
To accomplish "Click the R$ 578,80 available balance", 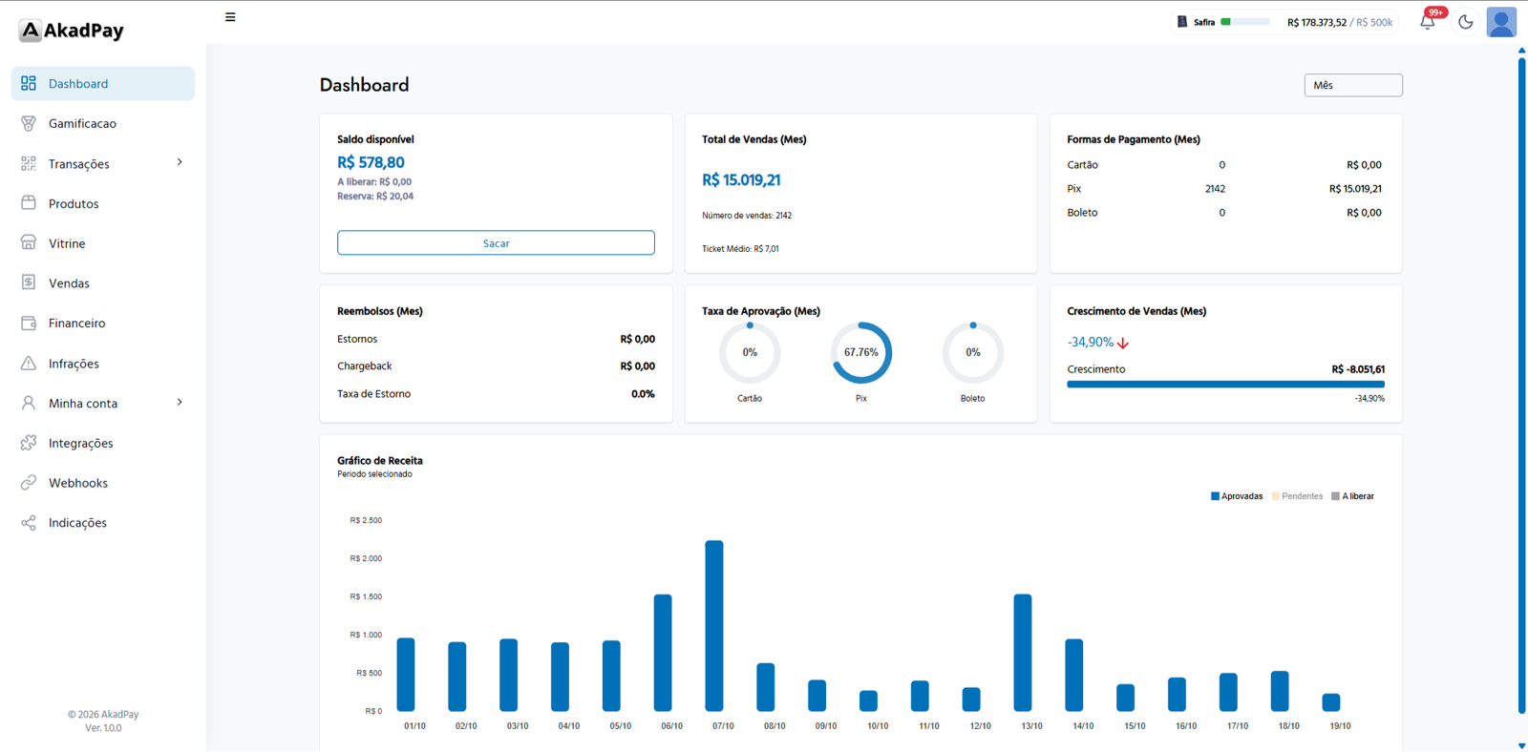I will coord(371,163).
